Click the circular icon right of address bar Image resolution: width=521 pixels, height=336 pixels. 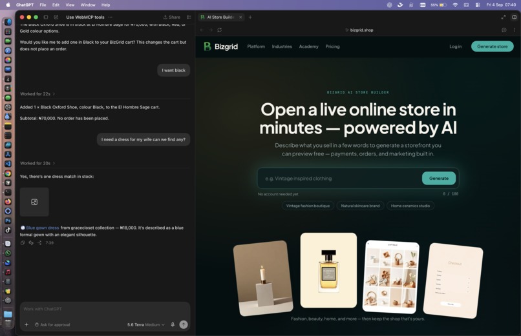[x=504, y=30]
